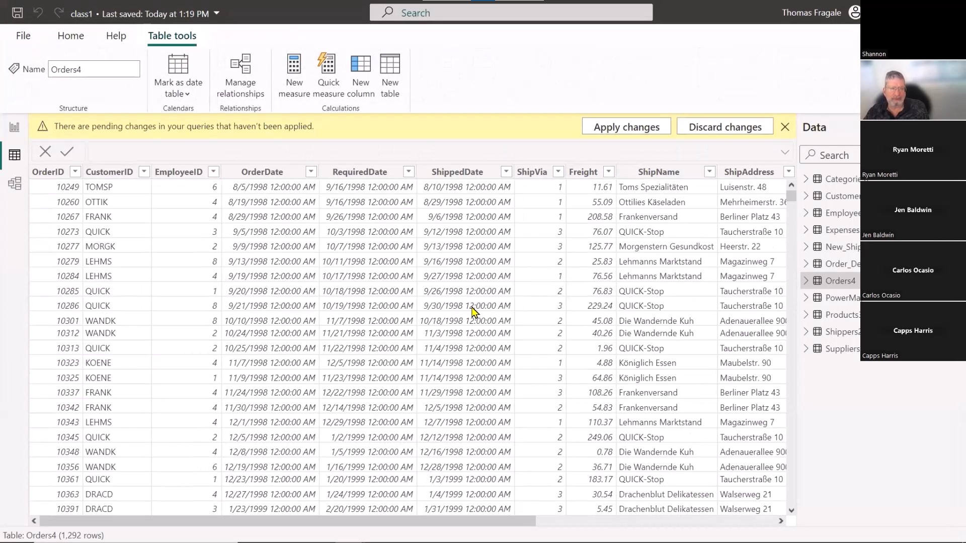Viewport: 966px width, 543px height.
Task: Click the Save icon
Action: coord(17,13)
